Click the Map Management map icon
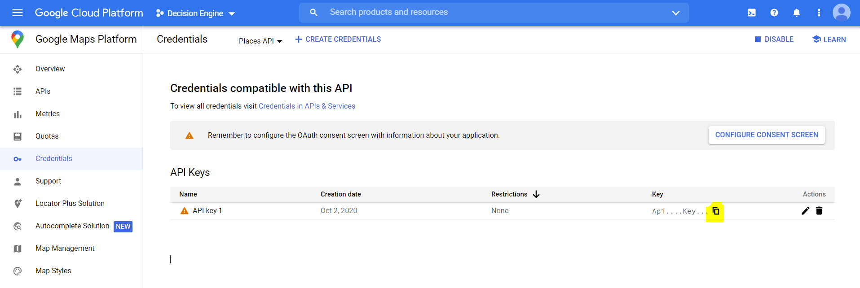 point(18,249)
